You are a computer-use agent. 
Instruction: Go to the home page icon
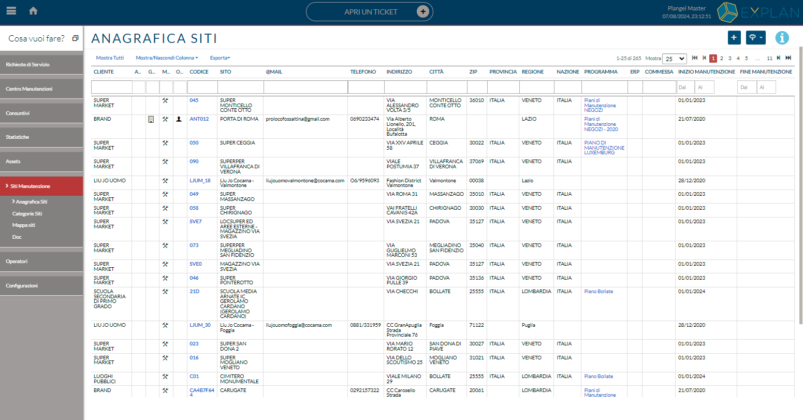(x=33, y=11)
